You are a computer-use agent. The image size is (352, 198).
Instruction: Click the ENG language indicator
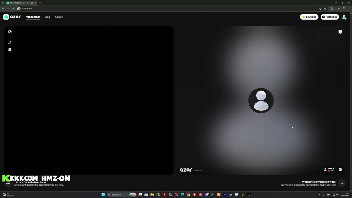pos(329,195)
